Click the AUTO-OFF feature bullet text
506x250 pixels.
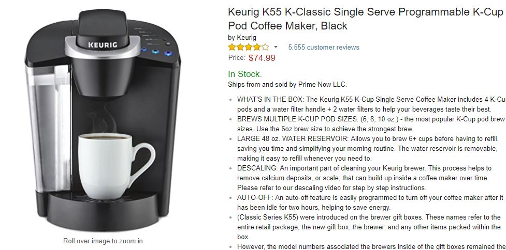coord(370,202)
